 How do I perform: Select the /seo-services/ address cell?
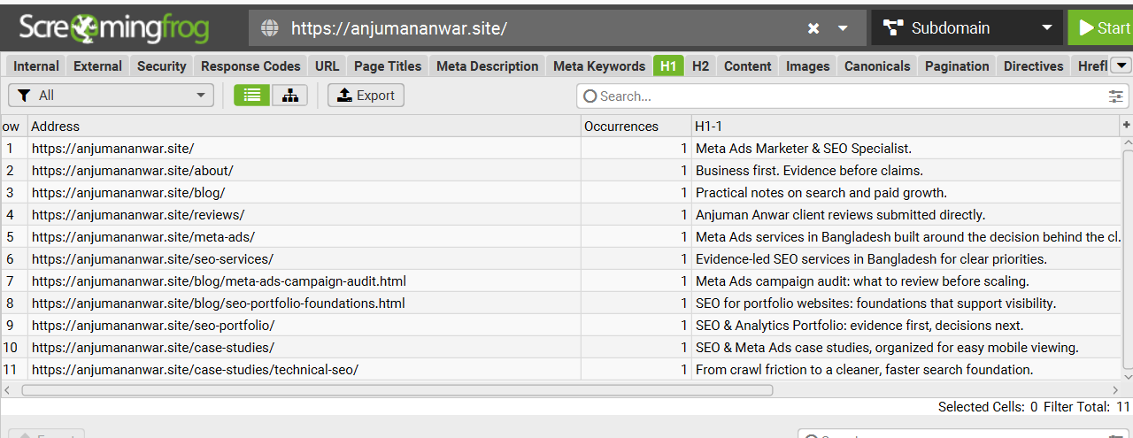point(304,258)
